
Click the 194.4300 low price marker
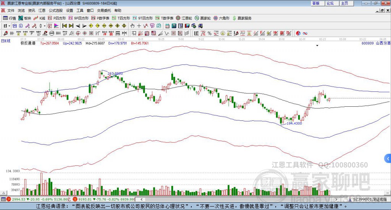point(294,123)
